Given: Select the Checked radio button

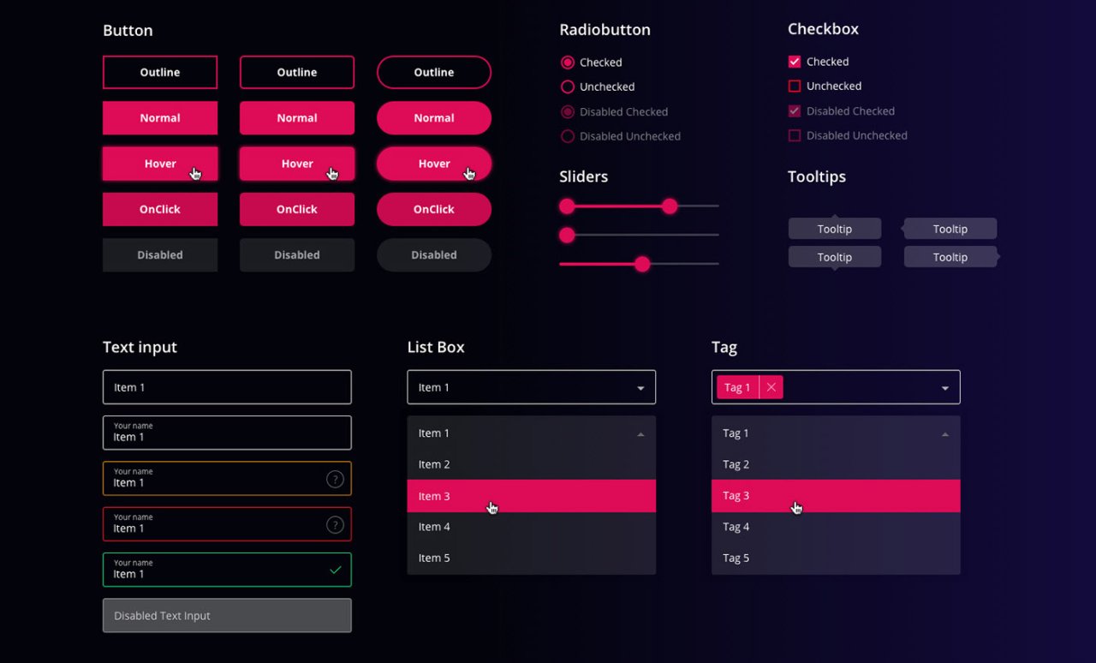Looking at the screenshot, I should click(567, 63).
